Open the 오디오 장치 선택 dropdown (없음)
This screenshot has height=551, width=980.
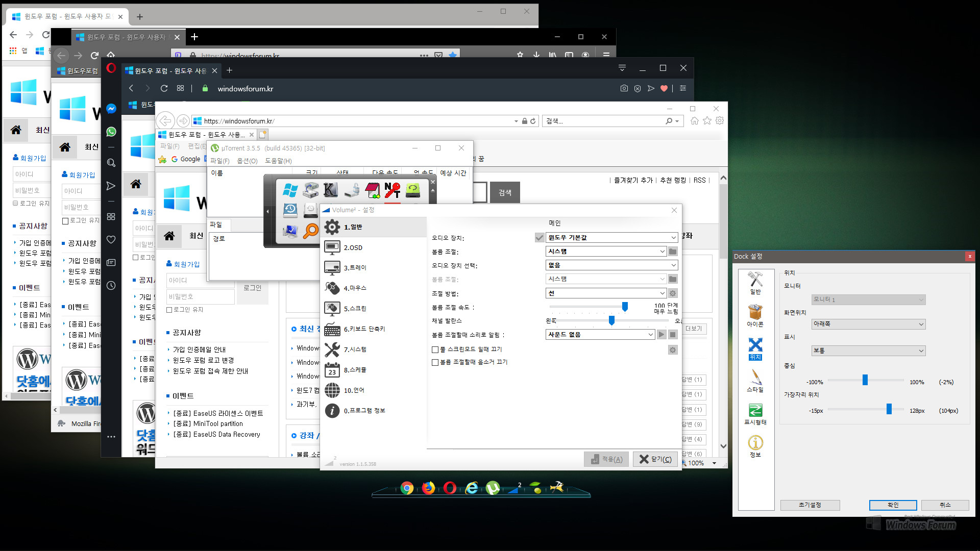coord(611,265)
